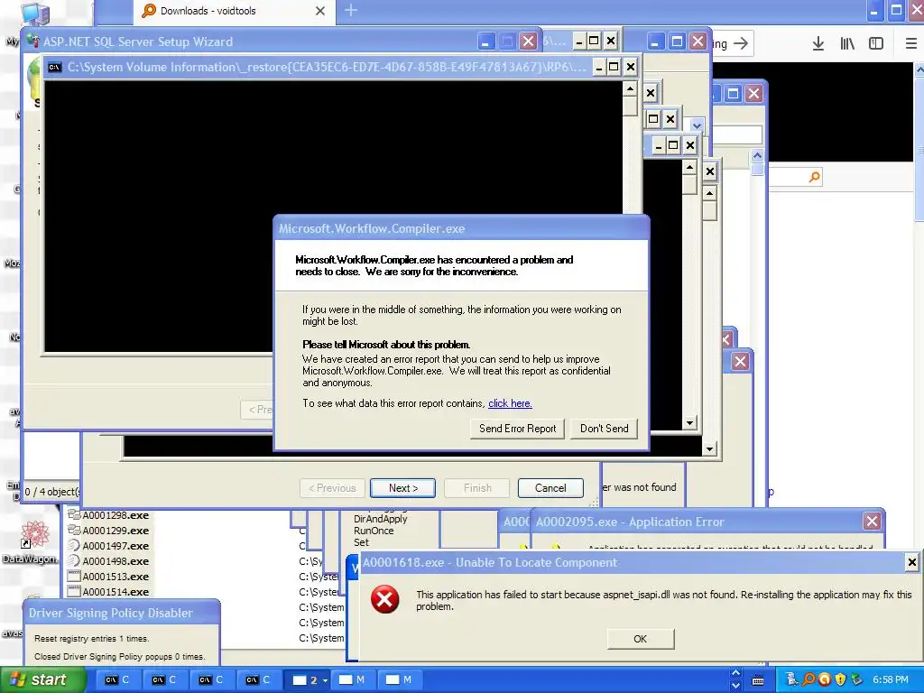Close the A0001618.exe Unable To Locate dialog

click(x=911, y=562)
